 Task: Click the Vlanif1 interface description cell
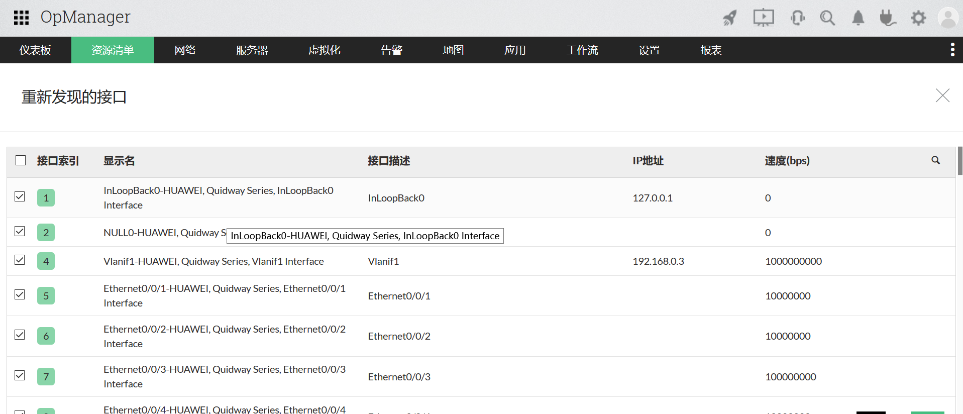(x=383, y=261)
